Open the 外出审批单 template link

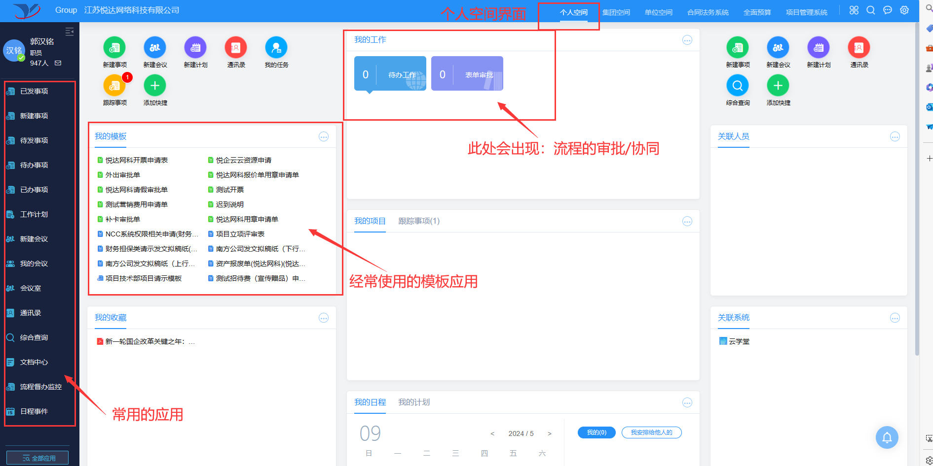pos(123,175)
